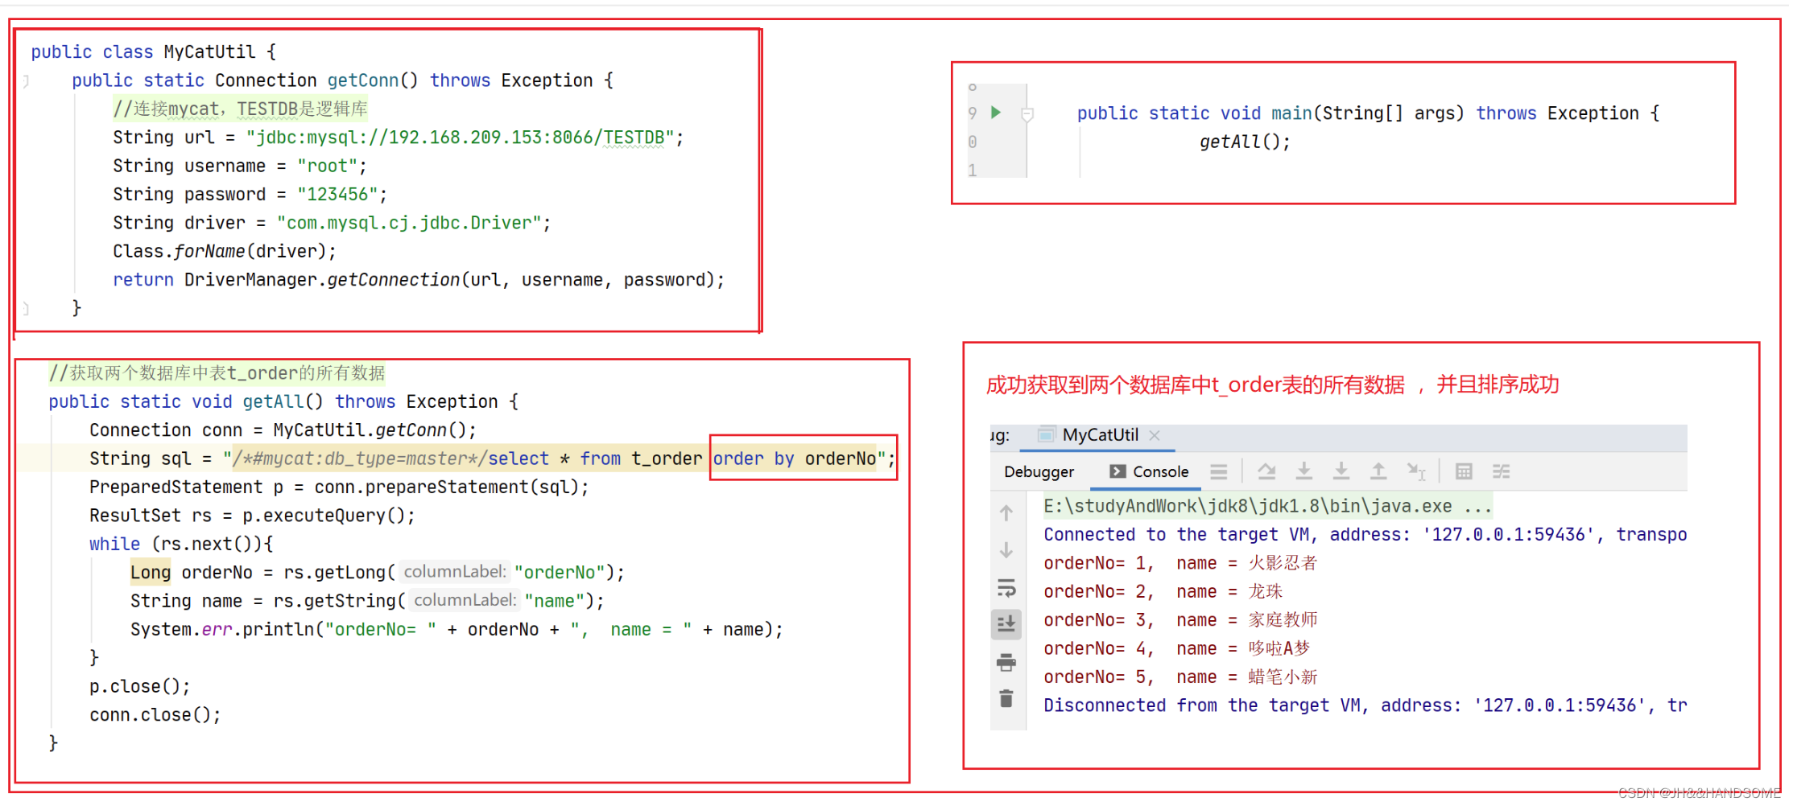Toggle soft-wrap in the console sidebar
Image resolution: width=1793 pixels, height=806 pixels.
coord(1006,588)
